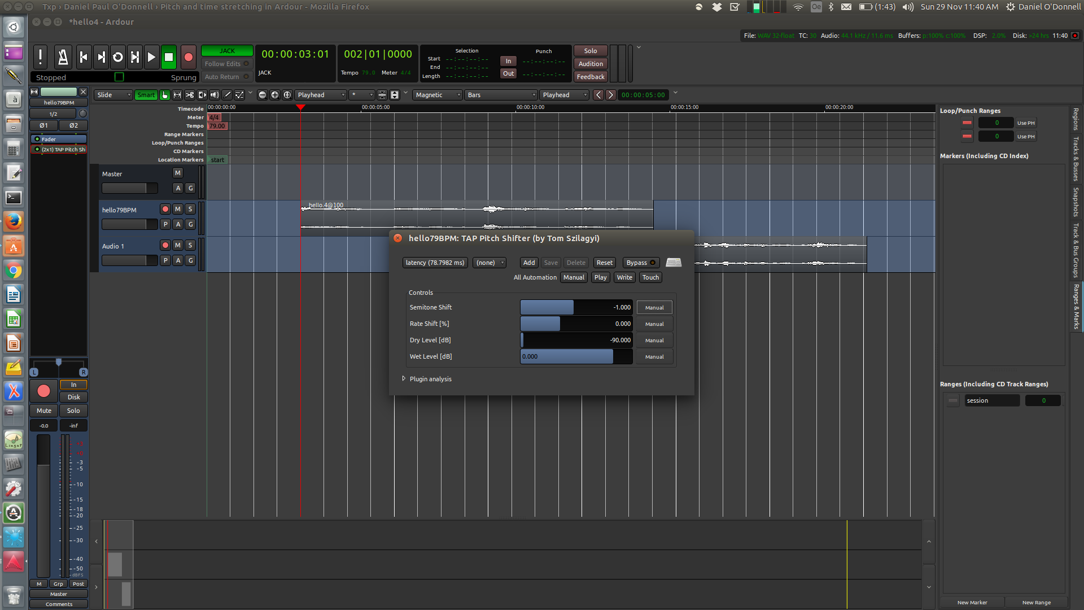This screenshot has height=610, width=1084.
Task: Open Wet Level Manual automation dropdown
Action: [x=654, y=357]
